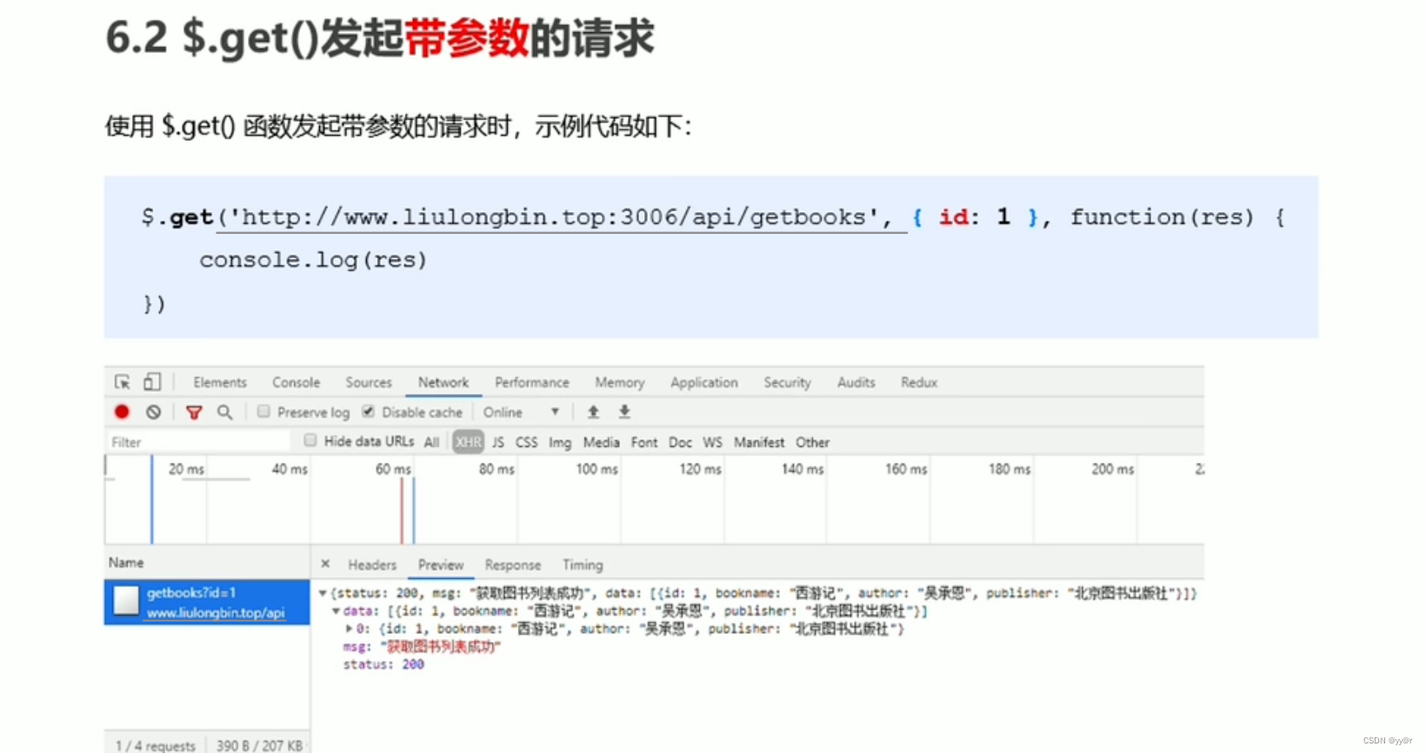Activate the inspect element picker icon
1426x753 pixels.
[123, 382]
